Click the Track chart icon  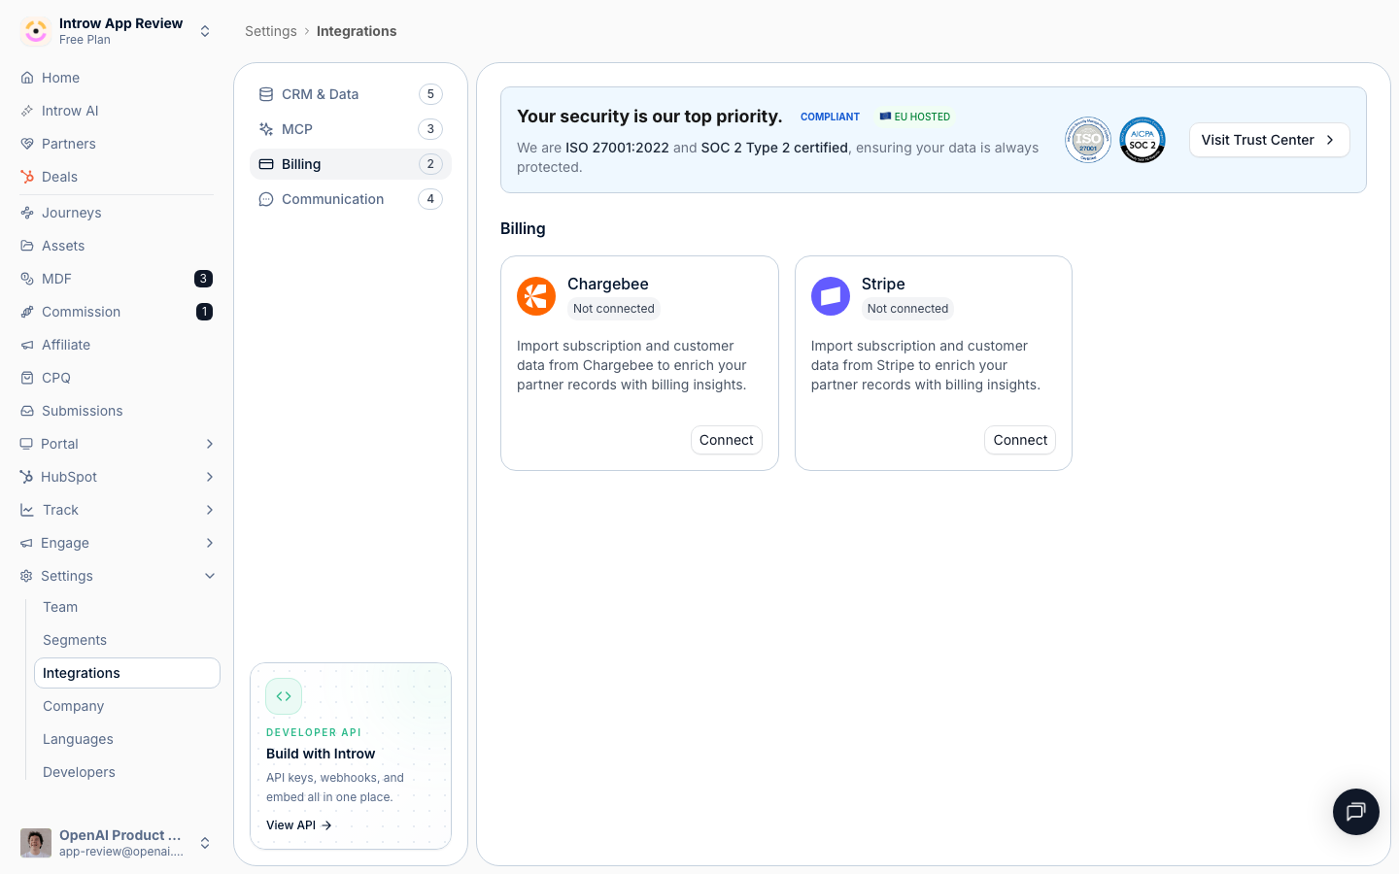coord(27,510)
